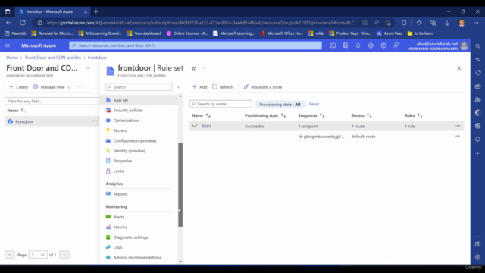The image size is (485, 273).
Task: Open Identity (preview) menu item
Action: click(129, 151)
